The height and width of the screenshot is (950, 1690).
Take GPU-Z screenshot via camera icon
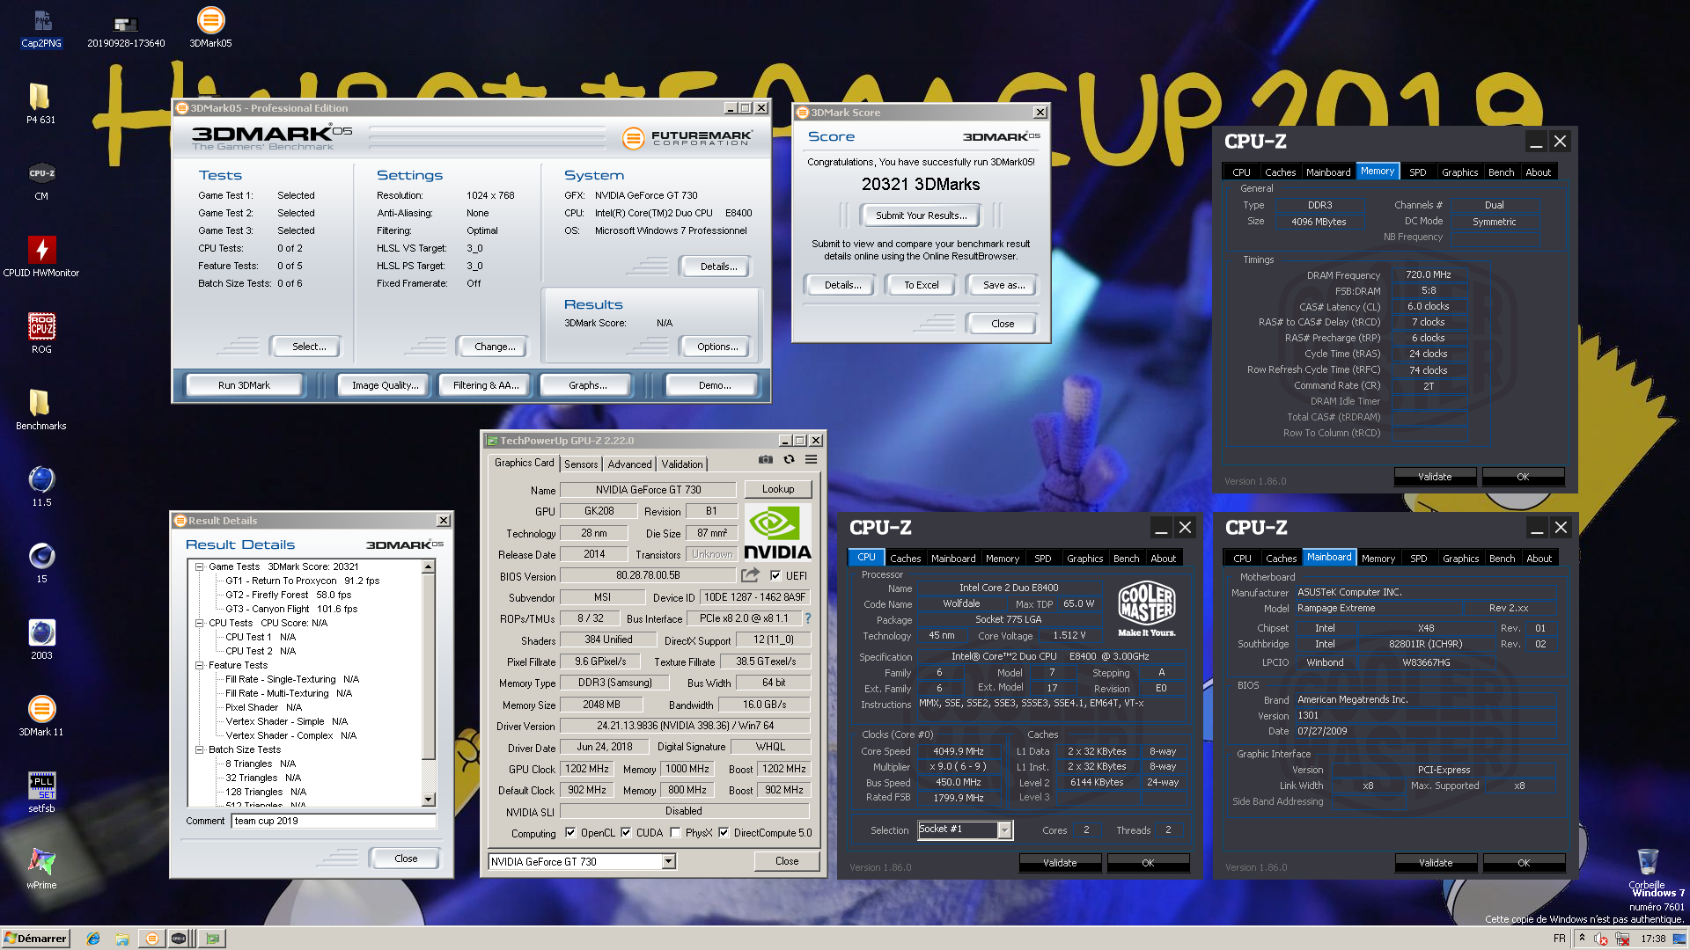766,460
